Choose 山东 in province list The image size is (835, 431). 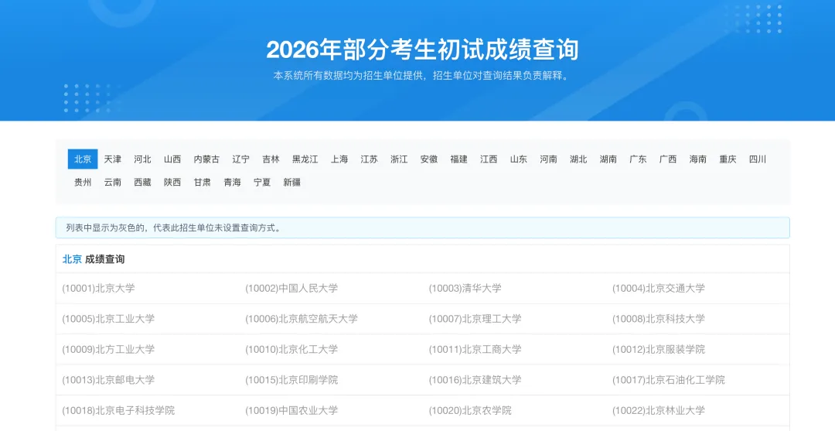[518, 159]
